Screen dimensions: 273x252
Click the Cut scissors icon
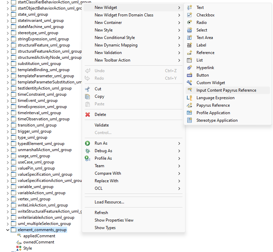(87, 89)
